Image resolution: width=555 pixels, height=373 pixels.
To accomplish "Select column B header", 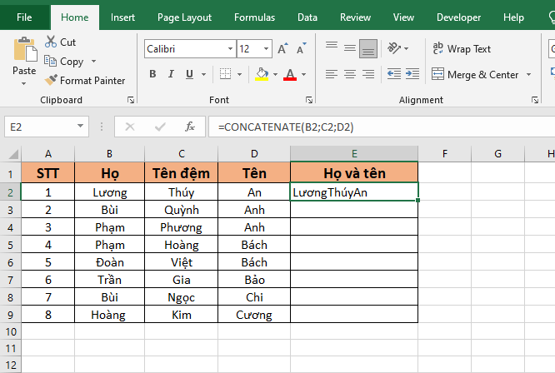I will click(110, 154).
